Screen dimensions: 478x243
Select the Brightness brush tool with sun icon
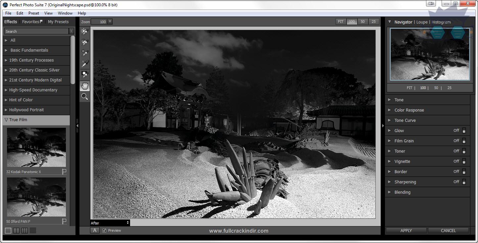[85, 31]
